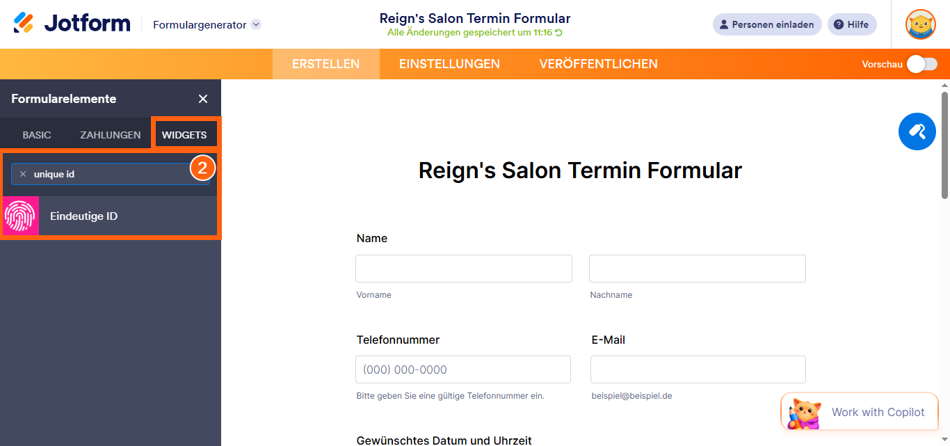Select the Erstellen tab
The width and height of the screenshot is (950, 446).
[x=325, y=64]
